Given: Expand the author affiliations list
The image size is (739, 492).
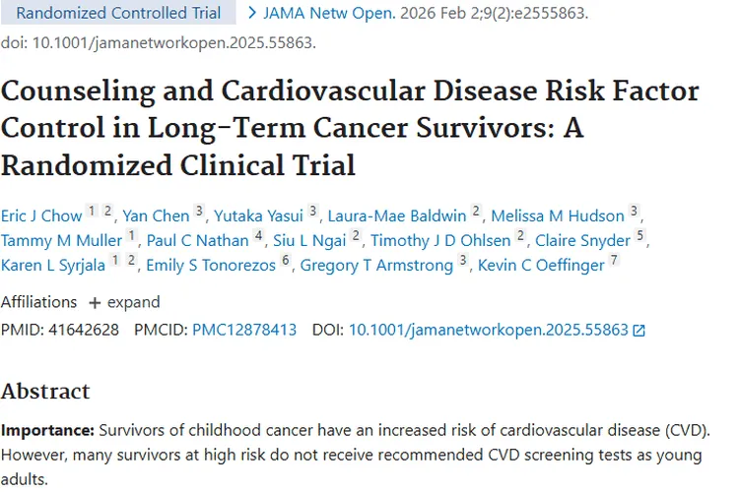Looking at the screenshot, I should [124, 302].
